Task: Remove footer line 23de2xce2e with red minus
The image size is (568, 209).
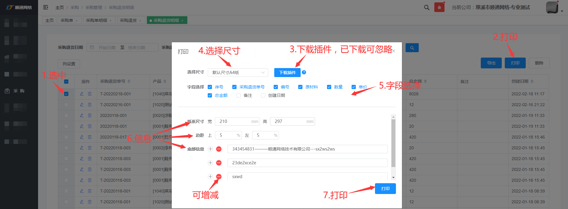Action: pyautogui.click(x=219, y=163)
